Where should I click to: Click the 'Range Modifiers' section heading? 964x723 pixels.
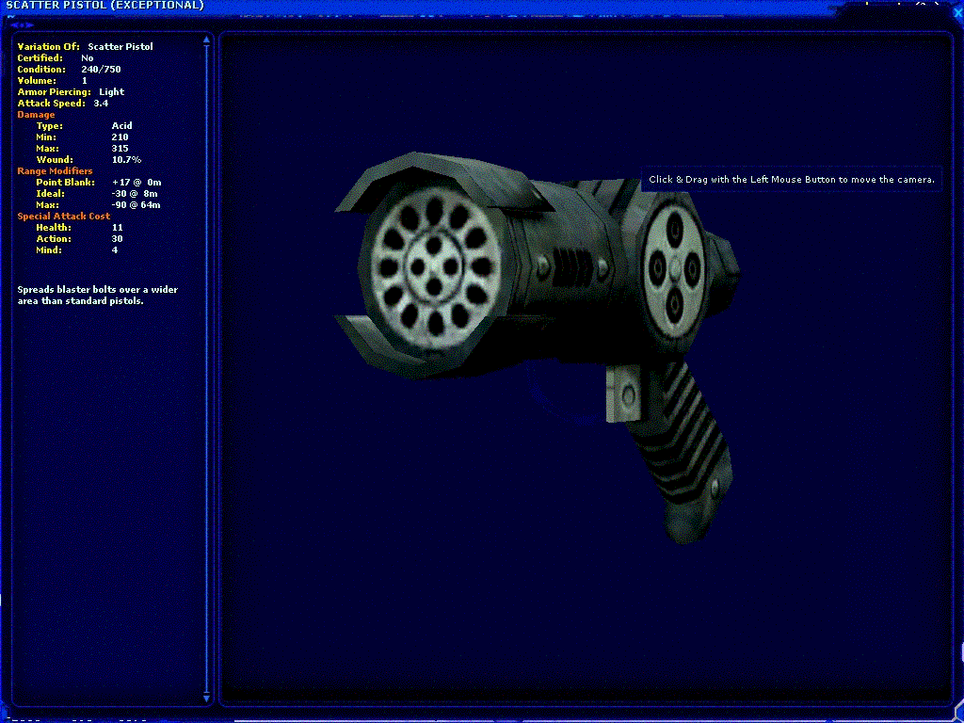(55, 171)
